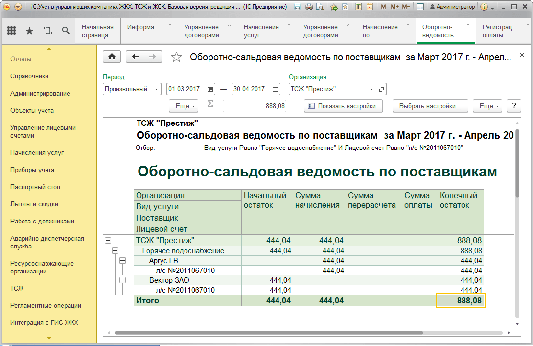Open title bar dropdown next to info icon

(x=493, y=7)
